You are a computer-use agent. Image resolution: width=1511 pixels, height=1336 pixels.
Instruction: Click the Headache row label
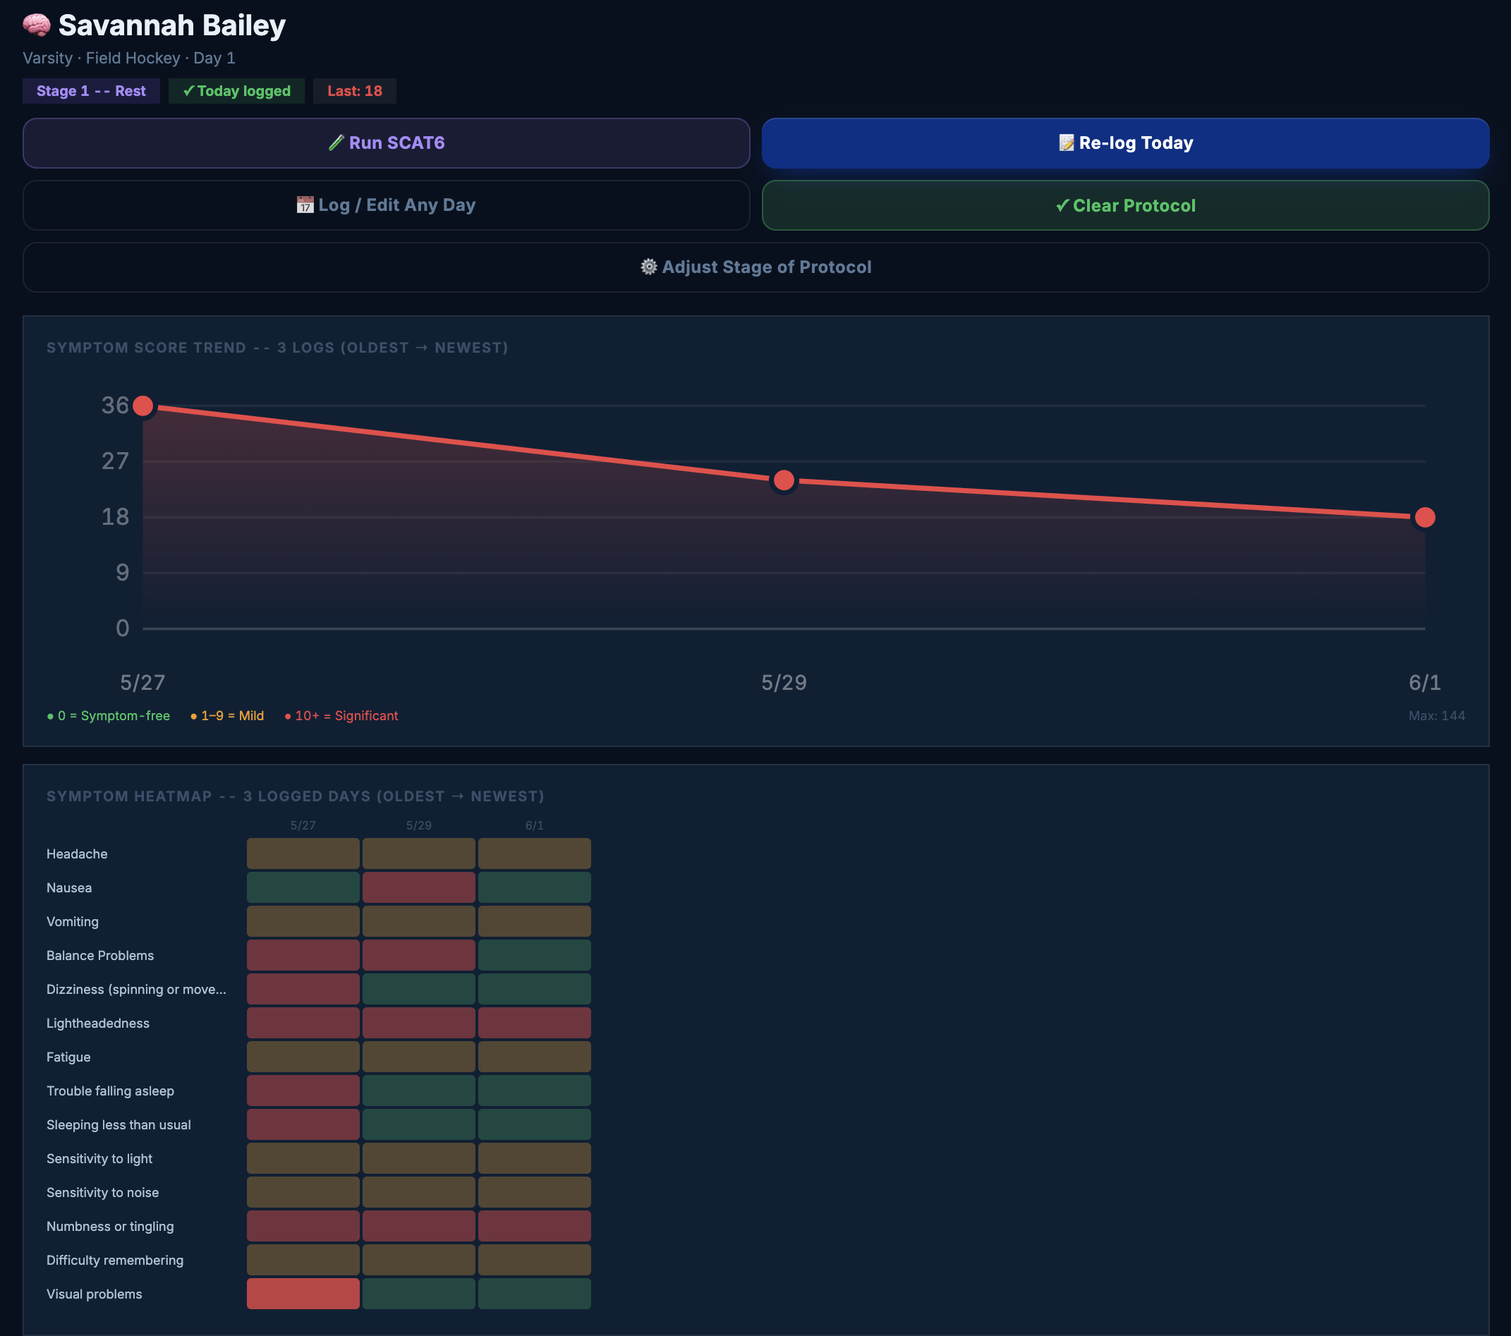click(x=77, y=854)
